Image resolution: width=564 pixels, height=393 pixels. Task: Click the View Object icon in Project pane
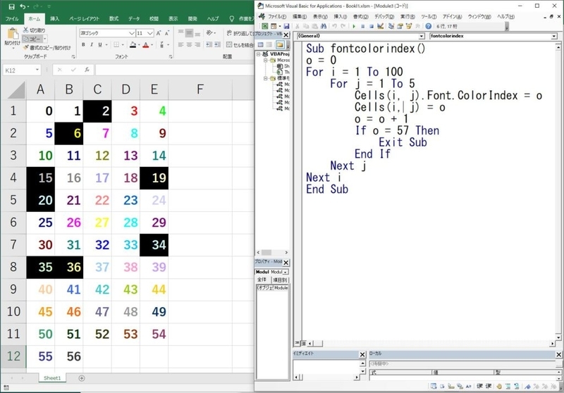(x=269, y=45)
